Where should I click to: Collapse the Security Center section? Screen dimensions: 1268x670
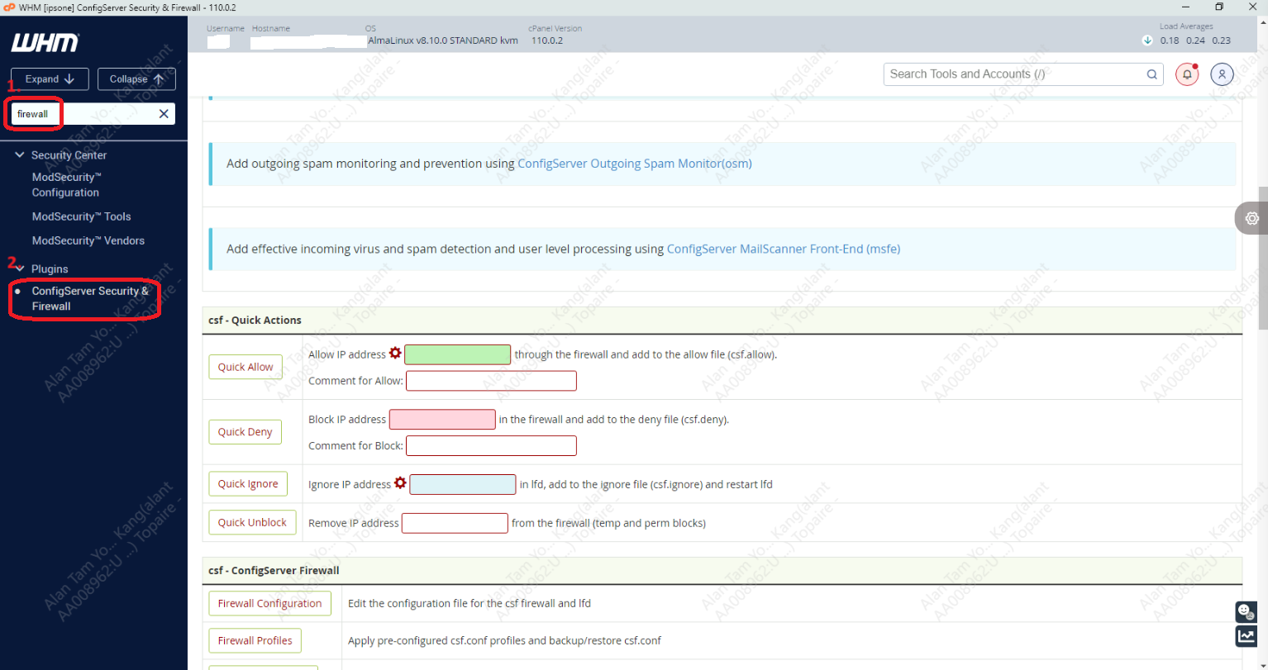point(20,155)
